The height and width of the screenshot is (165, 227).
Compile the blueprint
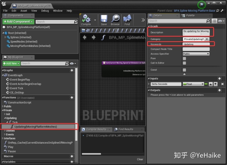pyautogui.click(x=86, y=20)
